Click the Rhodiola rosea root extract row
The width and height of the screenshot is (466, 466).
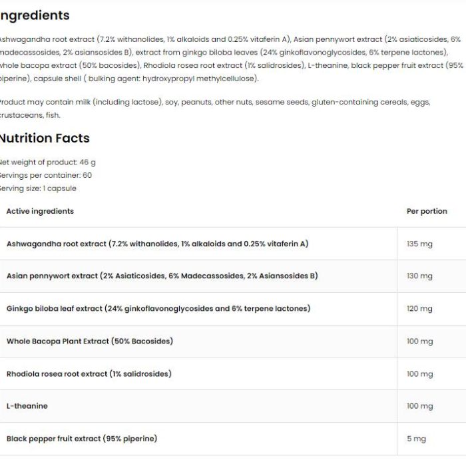(233, 374)
